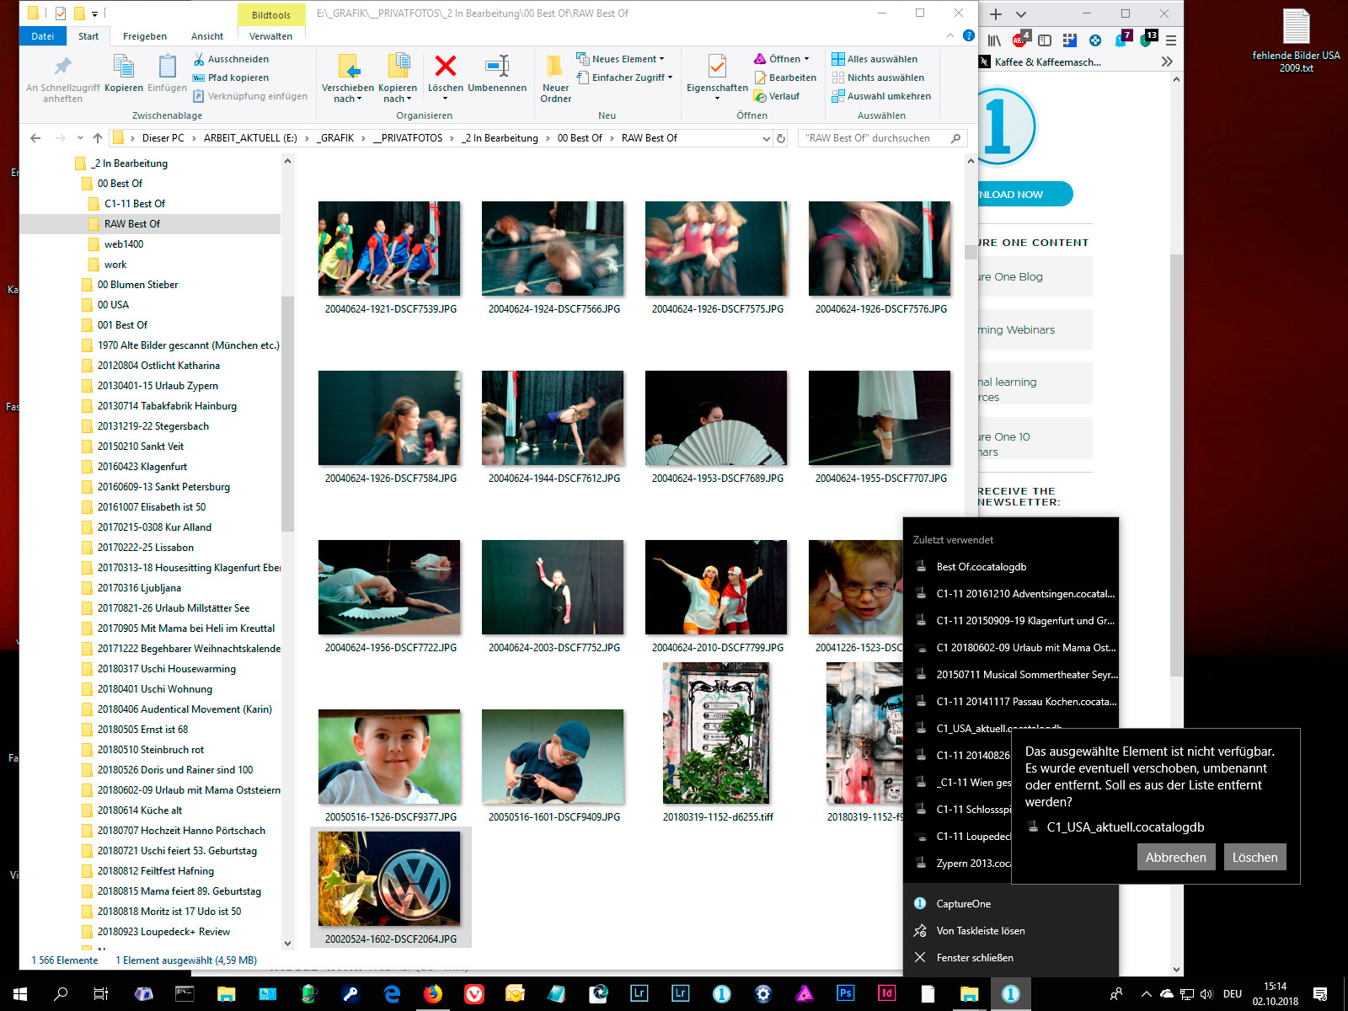Select Von Taskleiste lösen in jump list

click(x=1011, y=931)
